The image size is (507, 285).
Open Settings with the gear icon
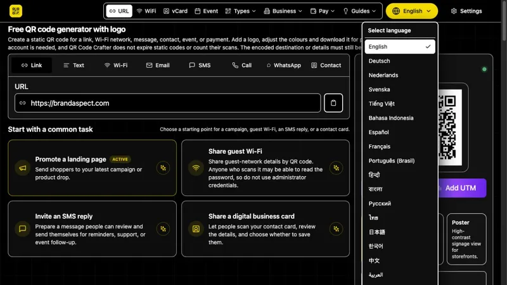click(x=466, y=11)
